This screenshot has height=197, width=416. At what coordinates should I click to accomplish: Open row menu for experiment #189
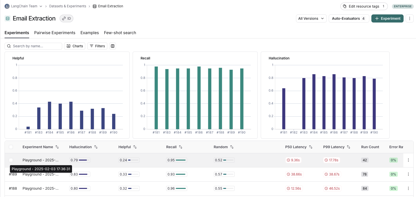408,174
